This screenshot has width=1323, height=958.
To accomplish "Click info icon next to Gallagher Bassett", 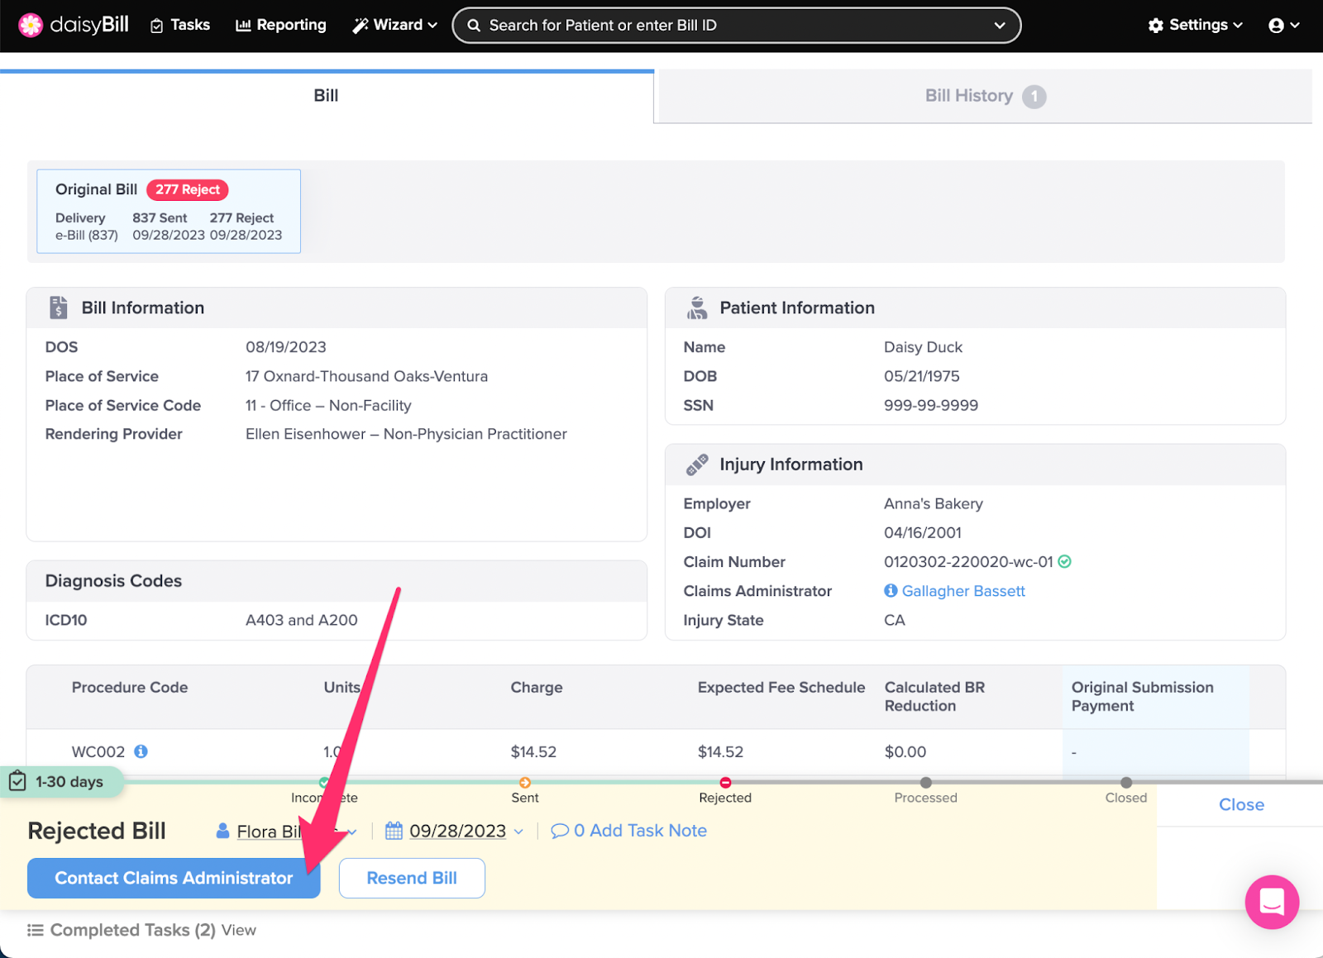I will coord(891,591).
